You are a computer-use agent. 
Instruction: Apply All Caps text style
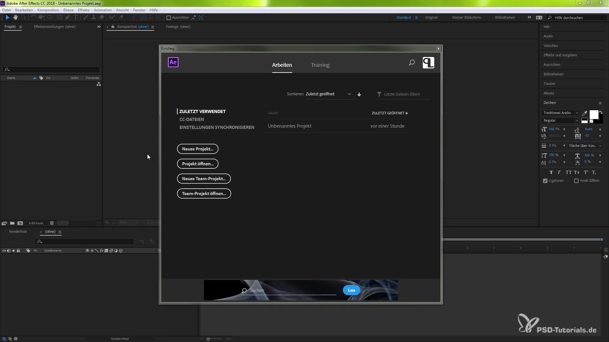tap(568, 173)
